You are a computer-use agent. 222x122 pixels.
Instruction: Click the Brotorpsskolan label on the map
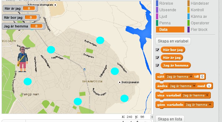click(x=130, y=82)
